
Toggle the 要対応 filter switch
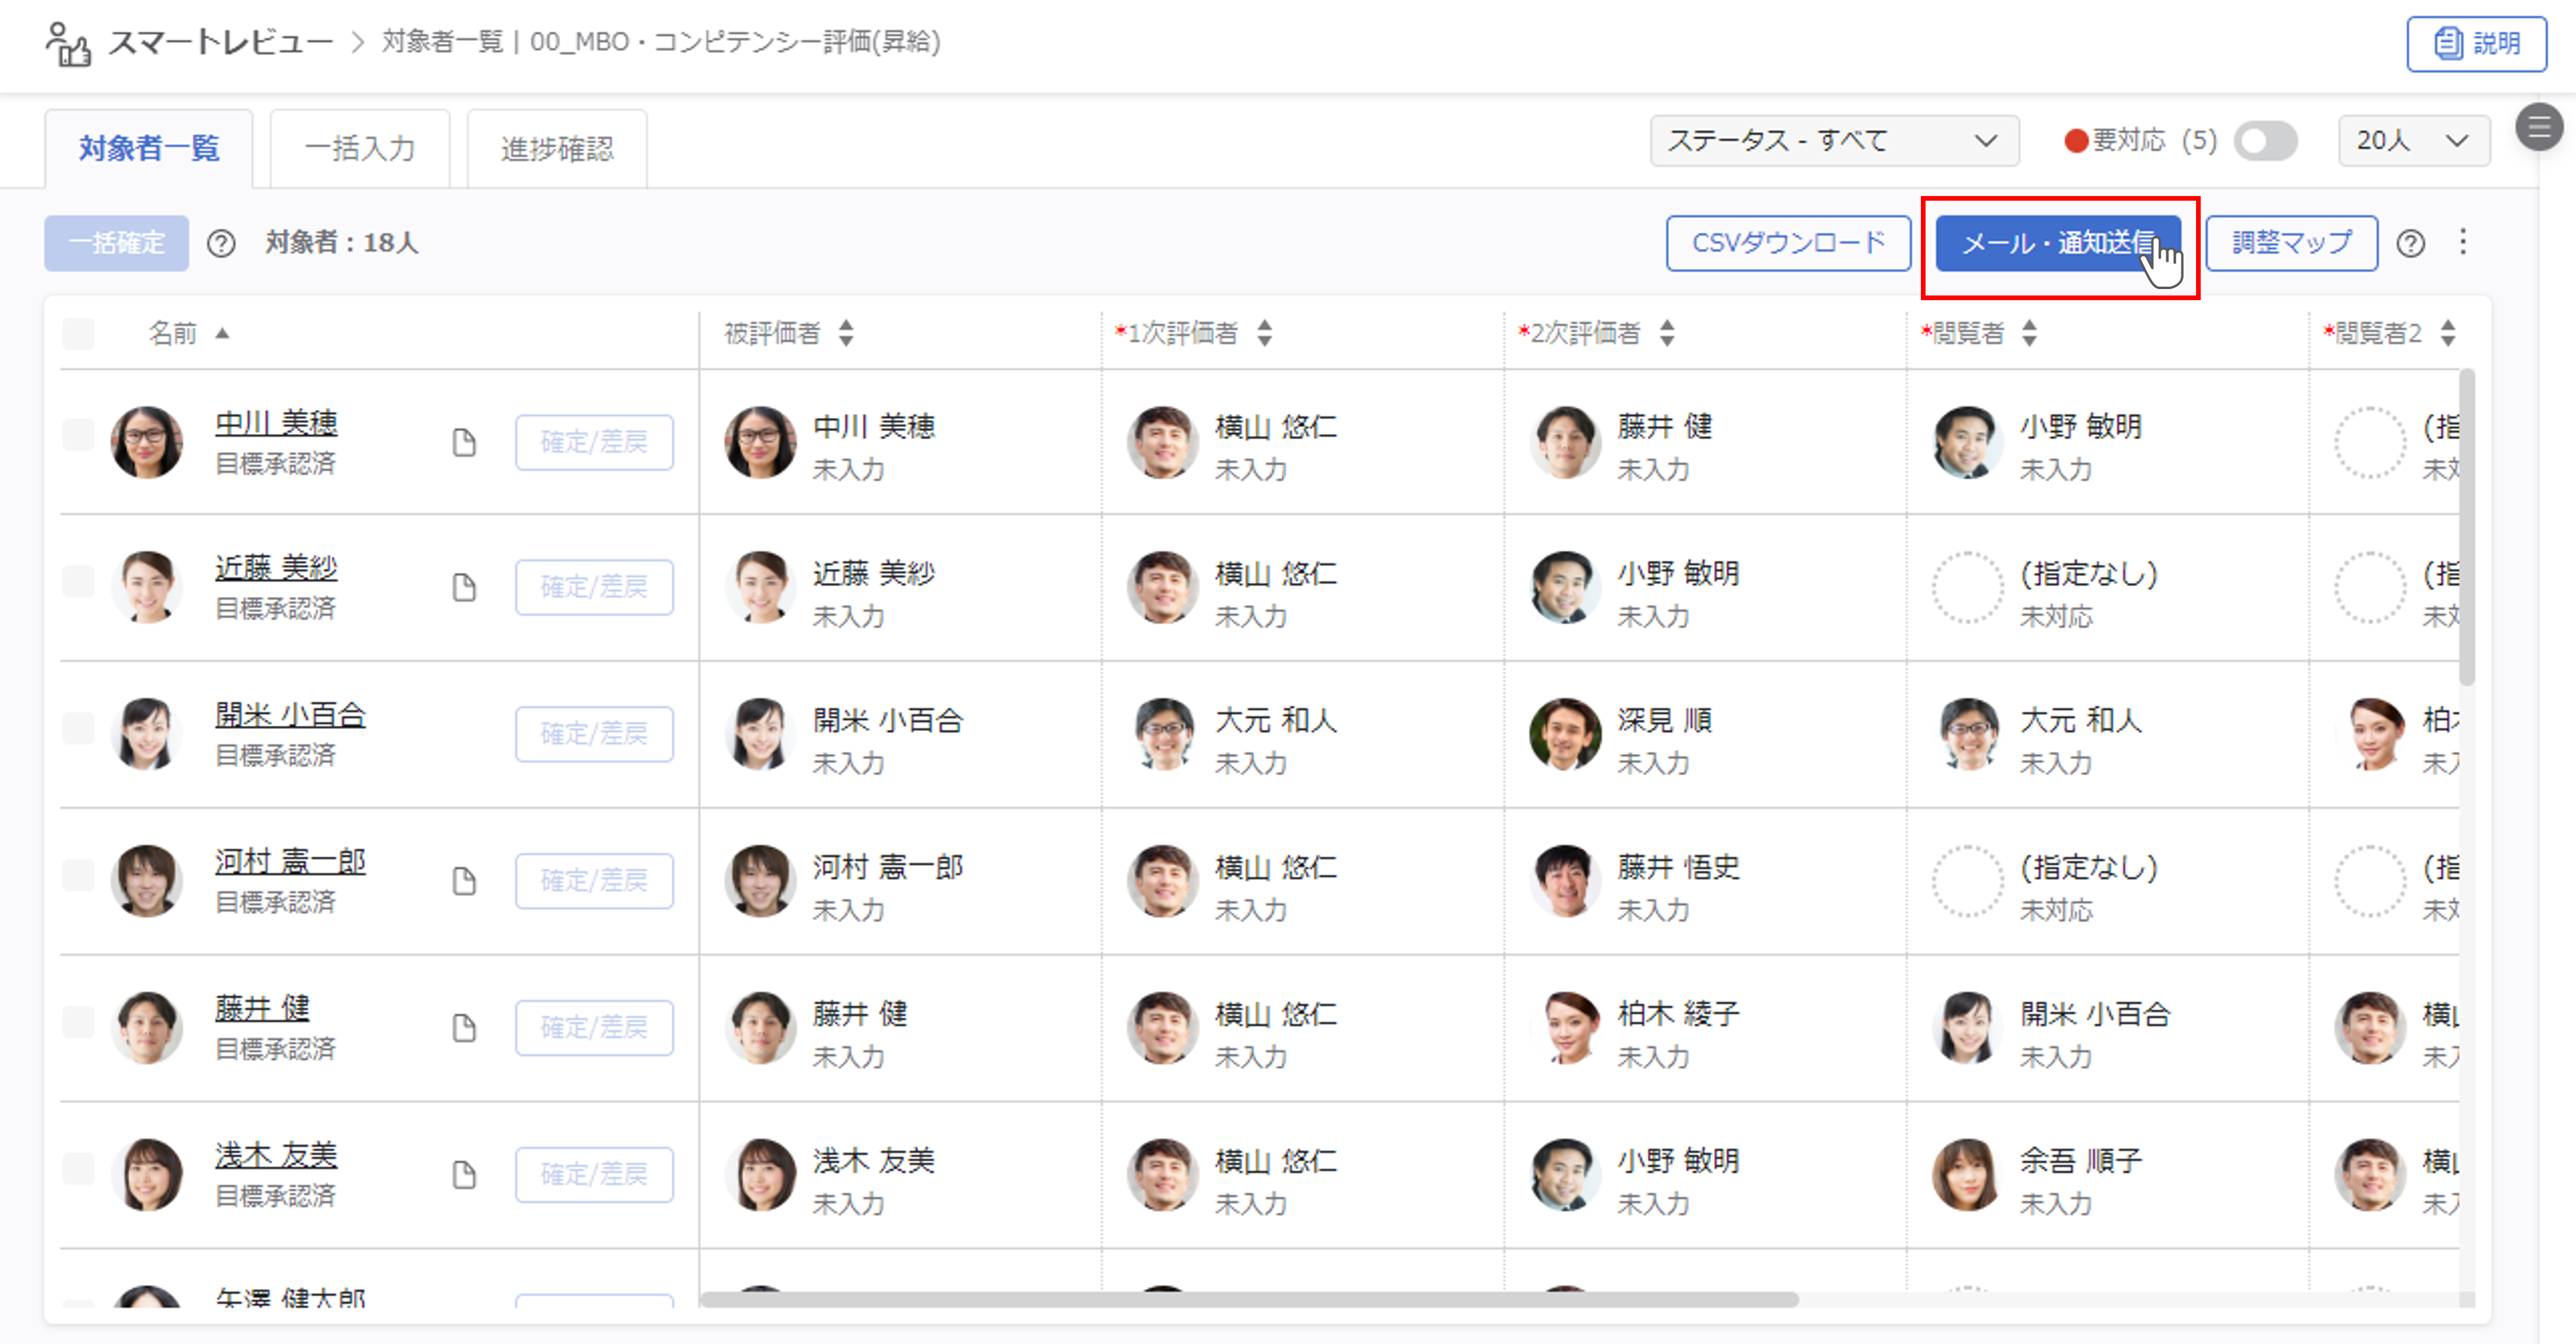[2266, 141]
